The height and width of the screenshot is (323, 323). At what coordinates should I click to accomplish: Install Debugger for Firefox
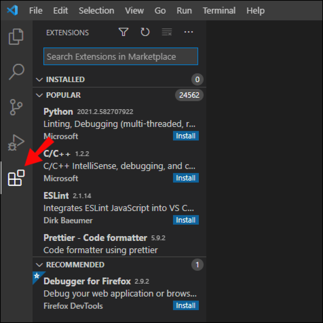(185, 306)
